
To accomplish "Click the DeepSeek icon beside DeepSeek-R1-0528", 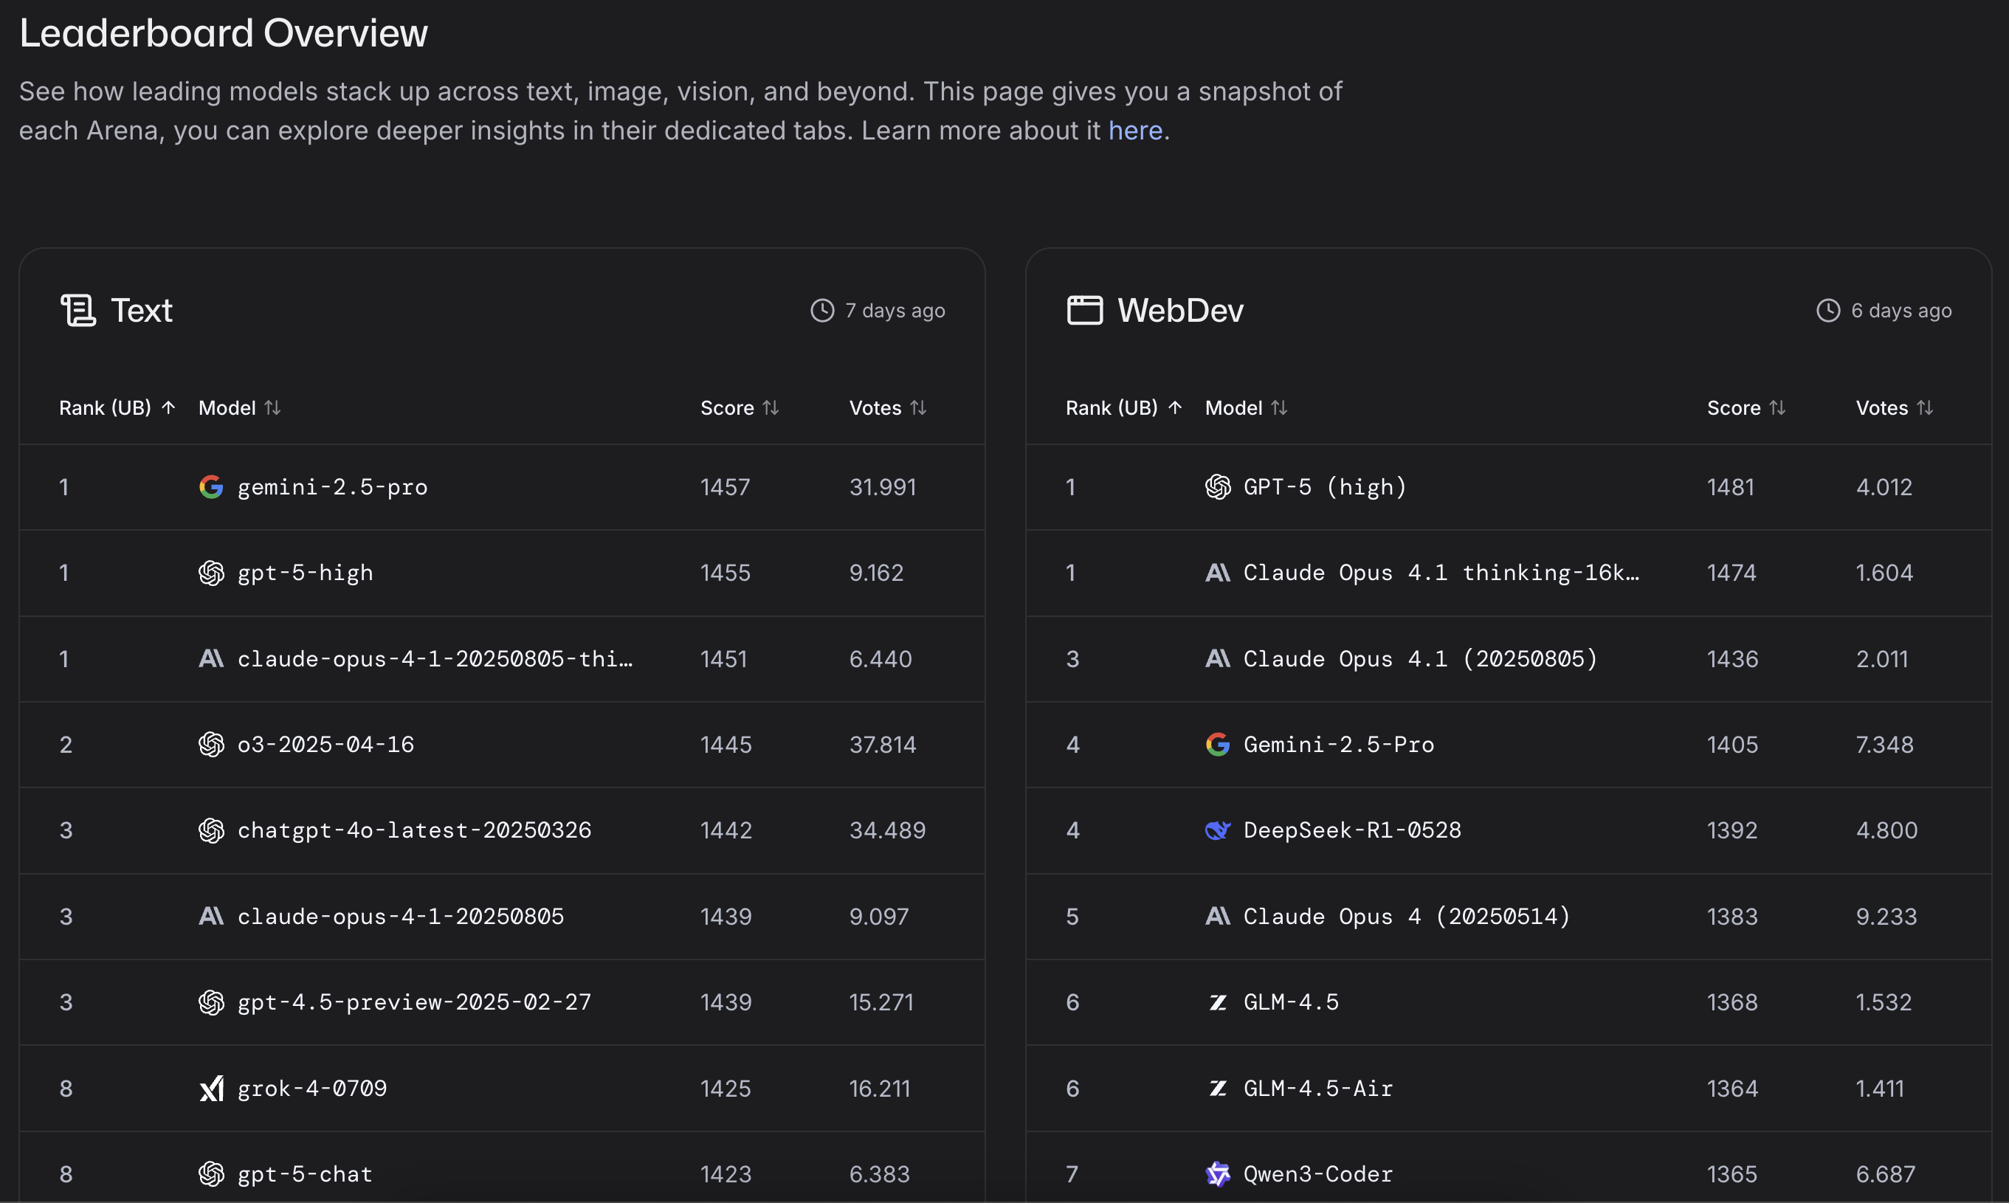I will pos(1219,830).
